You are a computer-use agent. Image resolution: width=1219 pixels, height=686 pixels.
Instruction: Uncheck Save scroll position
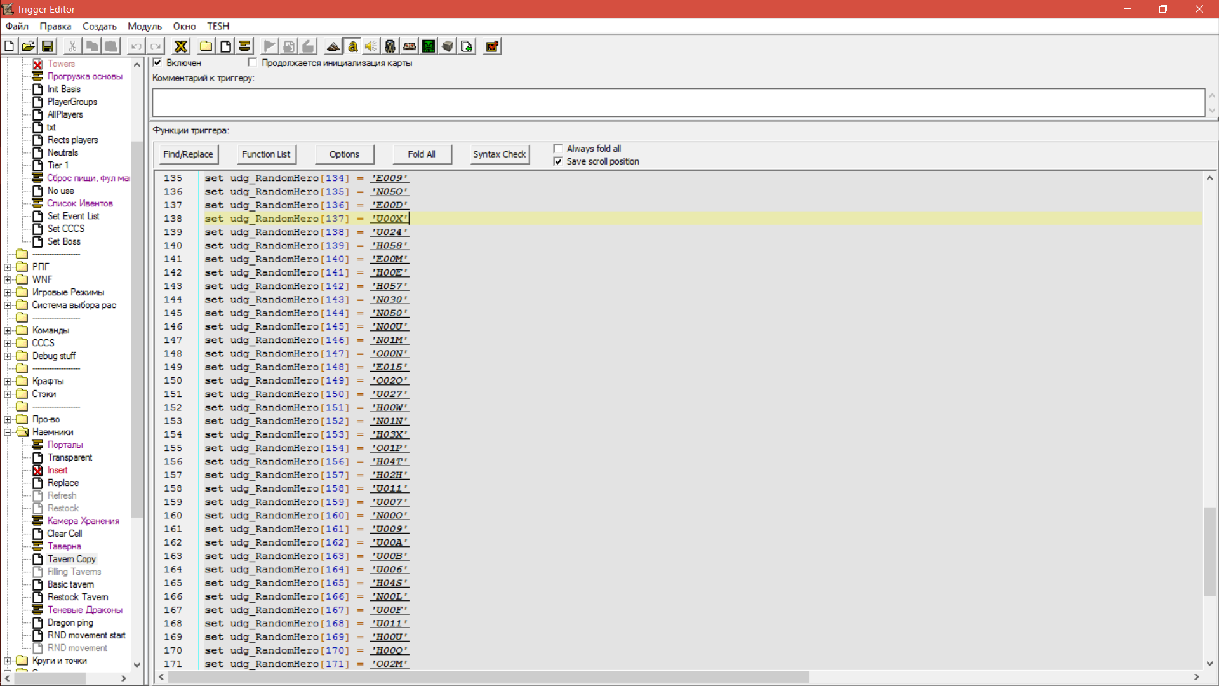pyautogui.click(x=558, y=161)
